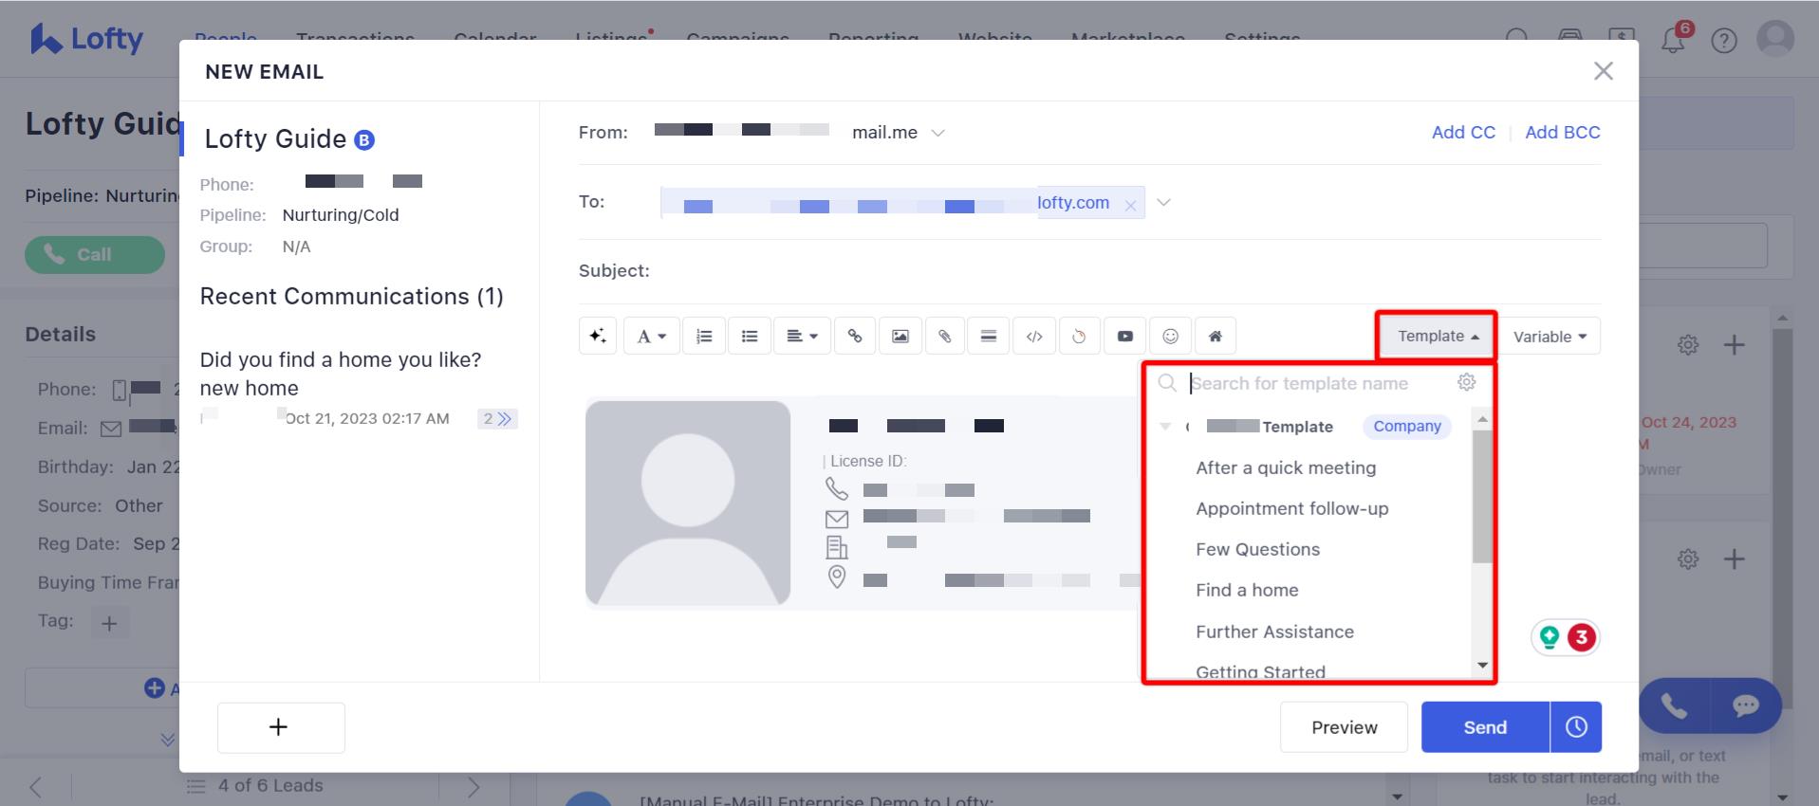Insert a hyperlink with the link icon
The height and width of the screenshot is (806, 1819).
855,336
